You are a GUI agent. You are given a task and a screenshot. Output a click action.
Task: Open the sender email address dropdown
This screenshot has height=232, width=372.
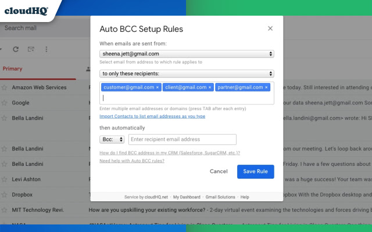tap(187, 54)
